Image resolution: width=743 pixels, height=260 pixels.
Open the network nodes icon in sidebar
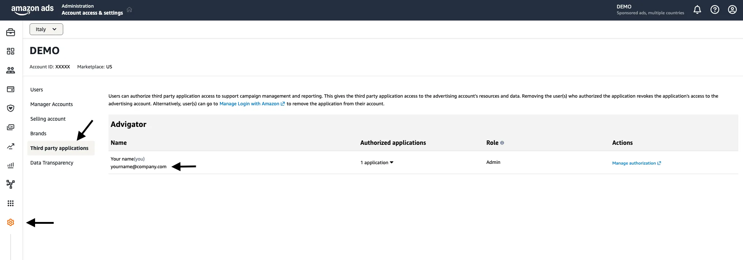(x=11, y=184)
